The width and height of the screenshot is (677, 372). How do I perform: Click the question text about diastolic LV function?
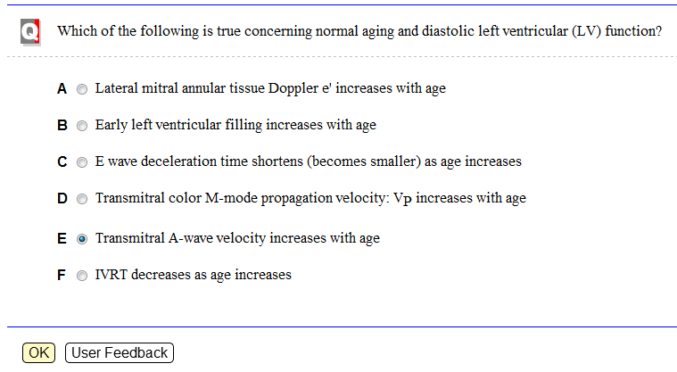[x=359, y=31]
